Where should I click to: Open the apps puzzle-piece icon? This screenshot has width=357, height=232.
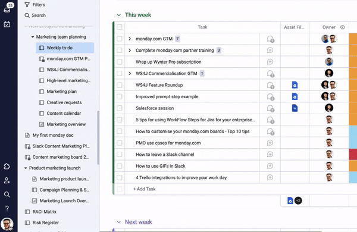pyautogui.click(x=7, y=167)
